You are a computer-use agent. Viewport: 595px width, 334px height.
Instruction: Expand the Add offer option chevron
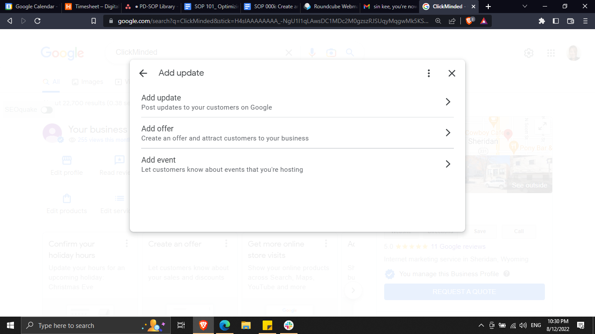[x=447, y=133]
